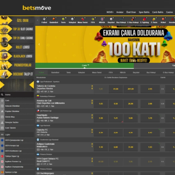175x175 pixels.
Task: Click the Arama search field
Action: click(17, 94)
